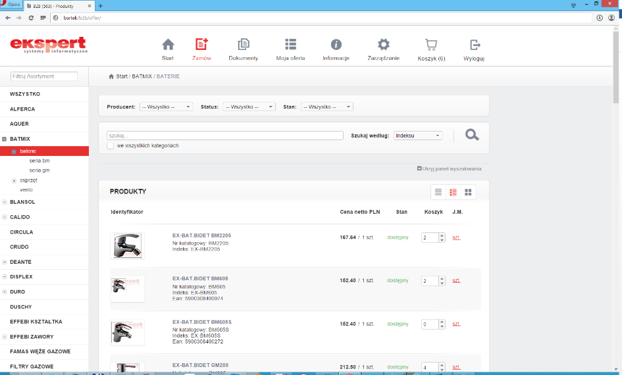Open the Koszyk (6) cart icon
This screenshot has height=375, width=622.
(431, 44)
